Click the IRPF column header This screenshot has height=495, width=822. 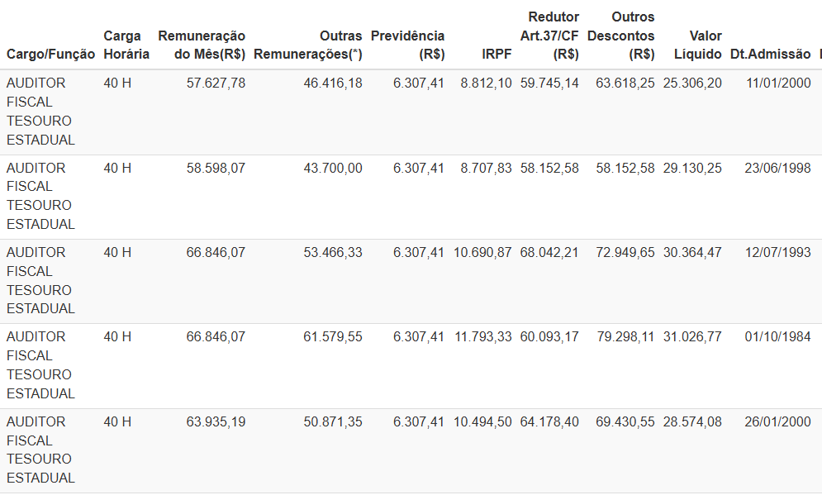[x=497, y=55]
